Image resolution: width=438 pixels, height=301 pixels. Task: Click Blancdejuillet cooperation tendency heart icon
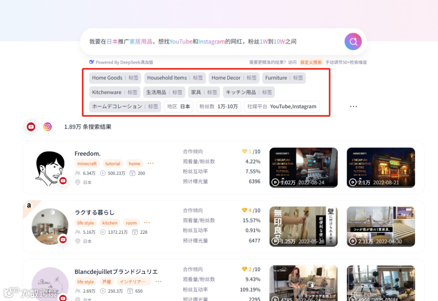[x=245, y=269]
